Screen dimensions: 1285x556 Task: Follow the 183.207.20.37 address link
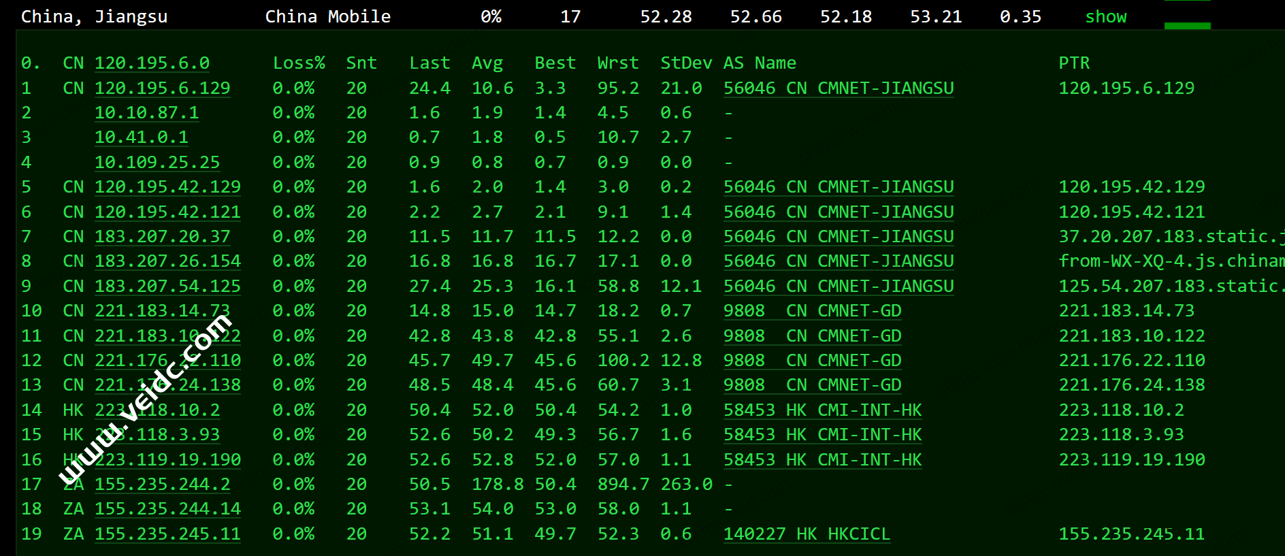point(162,237)
